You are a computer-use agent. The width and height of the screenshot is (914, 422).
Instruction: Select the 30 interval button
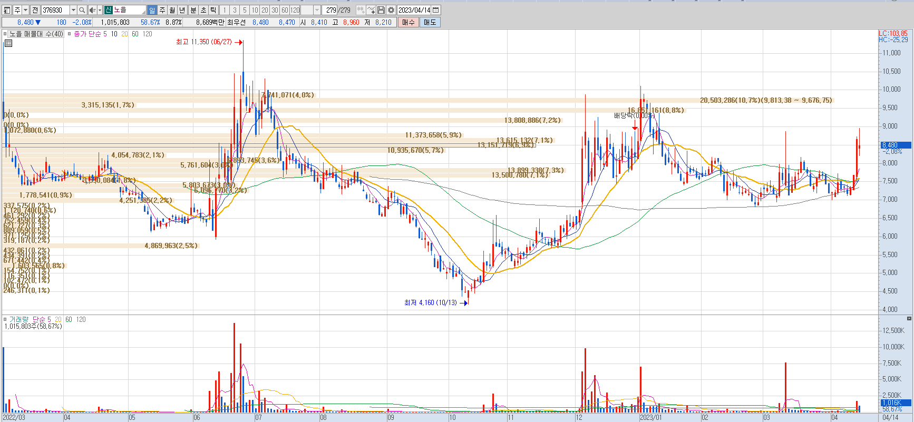[275, 10]
